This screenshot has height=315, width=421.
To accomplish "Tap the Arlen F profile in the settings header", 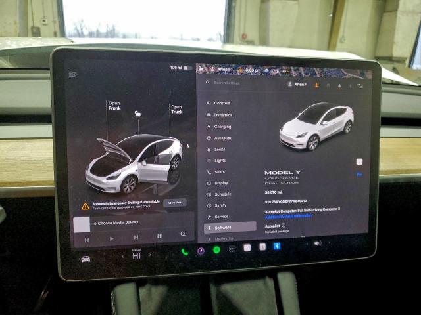I will click(297, 85).
